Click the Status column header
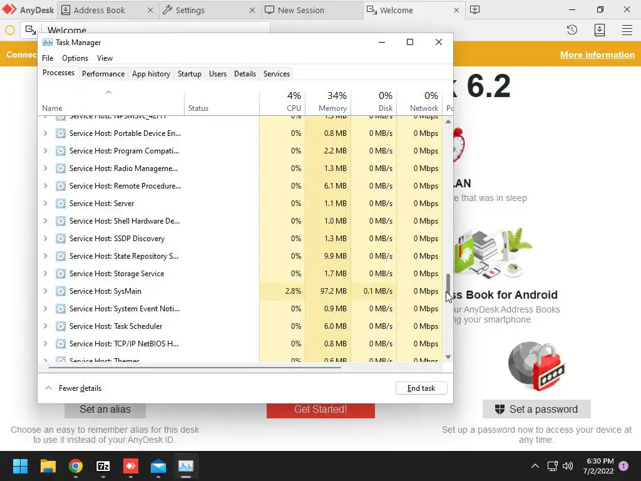 [222, 101]
